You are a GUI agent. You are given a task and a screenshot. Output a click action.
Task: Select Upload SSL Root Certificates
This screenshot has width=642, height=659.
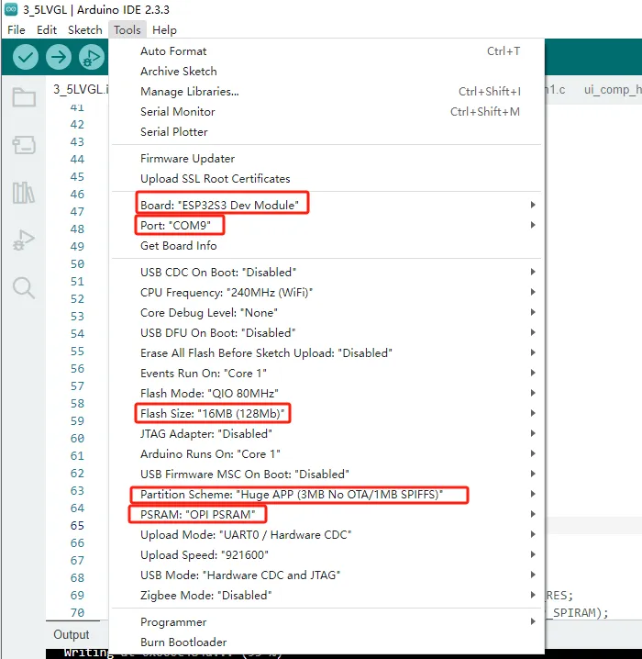[x=327, y=179]
